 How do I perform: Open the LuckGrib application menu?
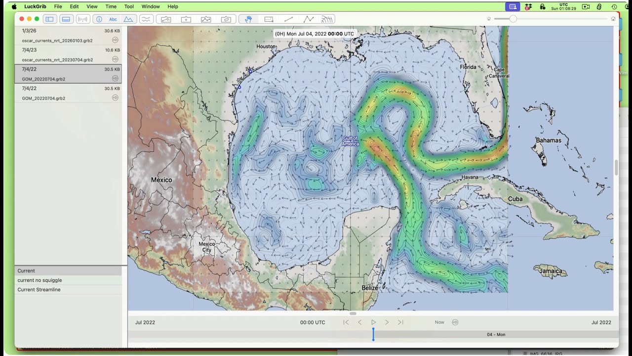click(x=35, y=6)
